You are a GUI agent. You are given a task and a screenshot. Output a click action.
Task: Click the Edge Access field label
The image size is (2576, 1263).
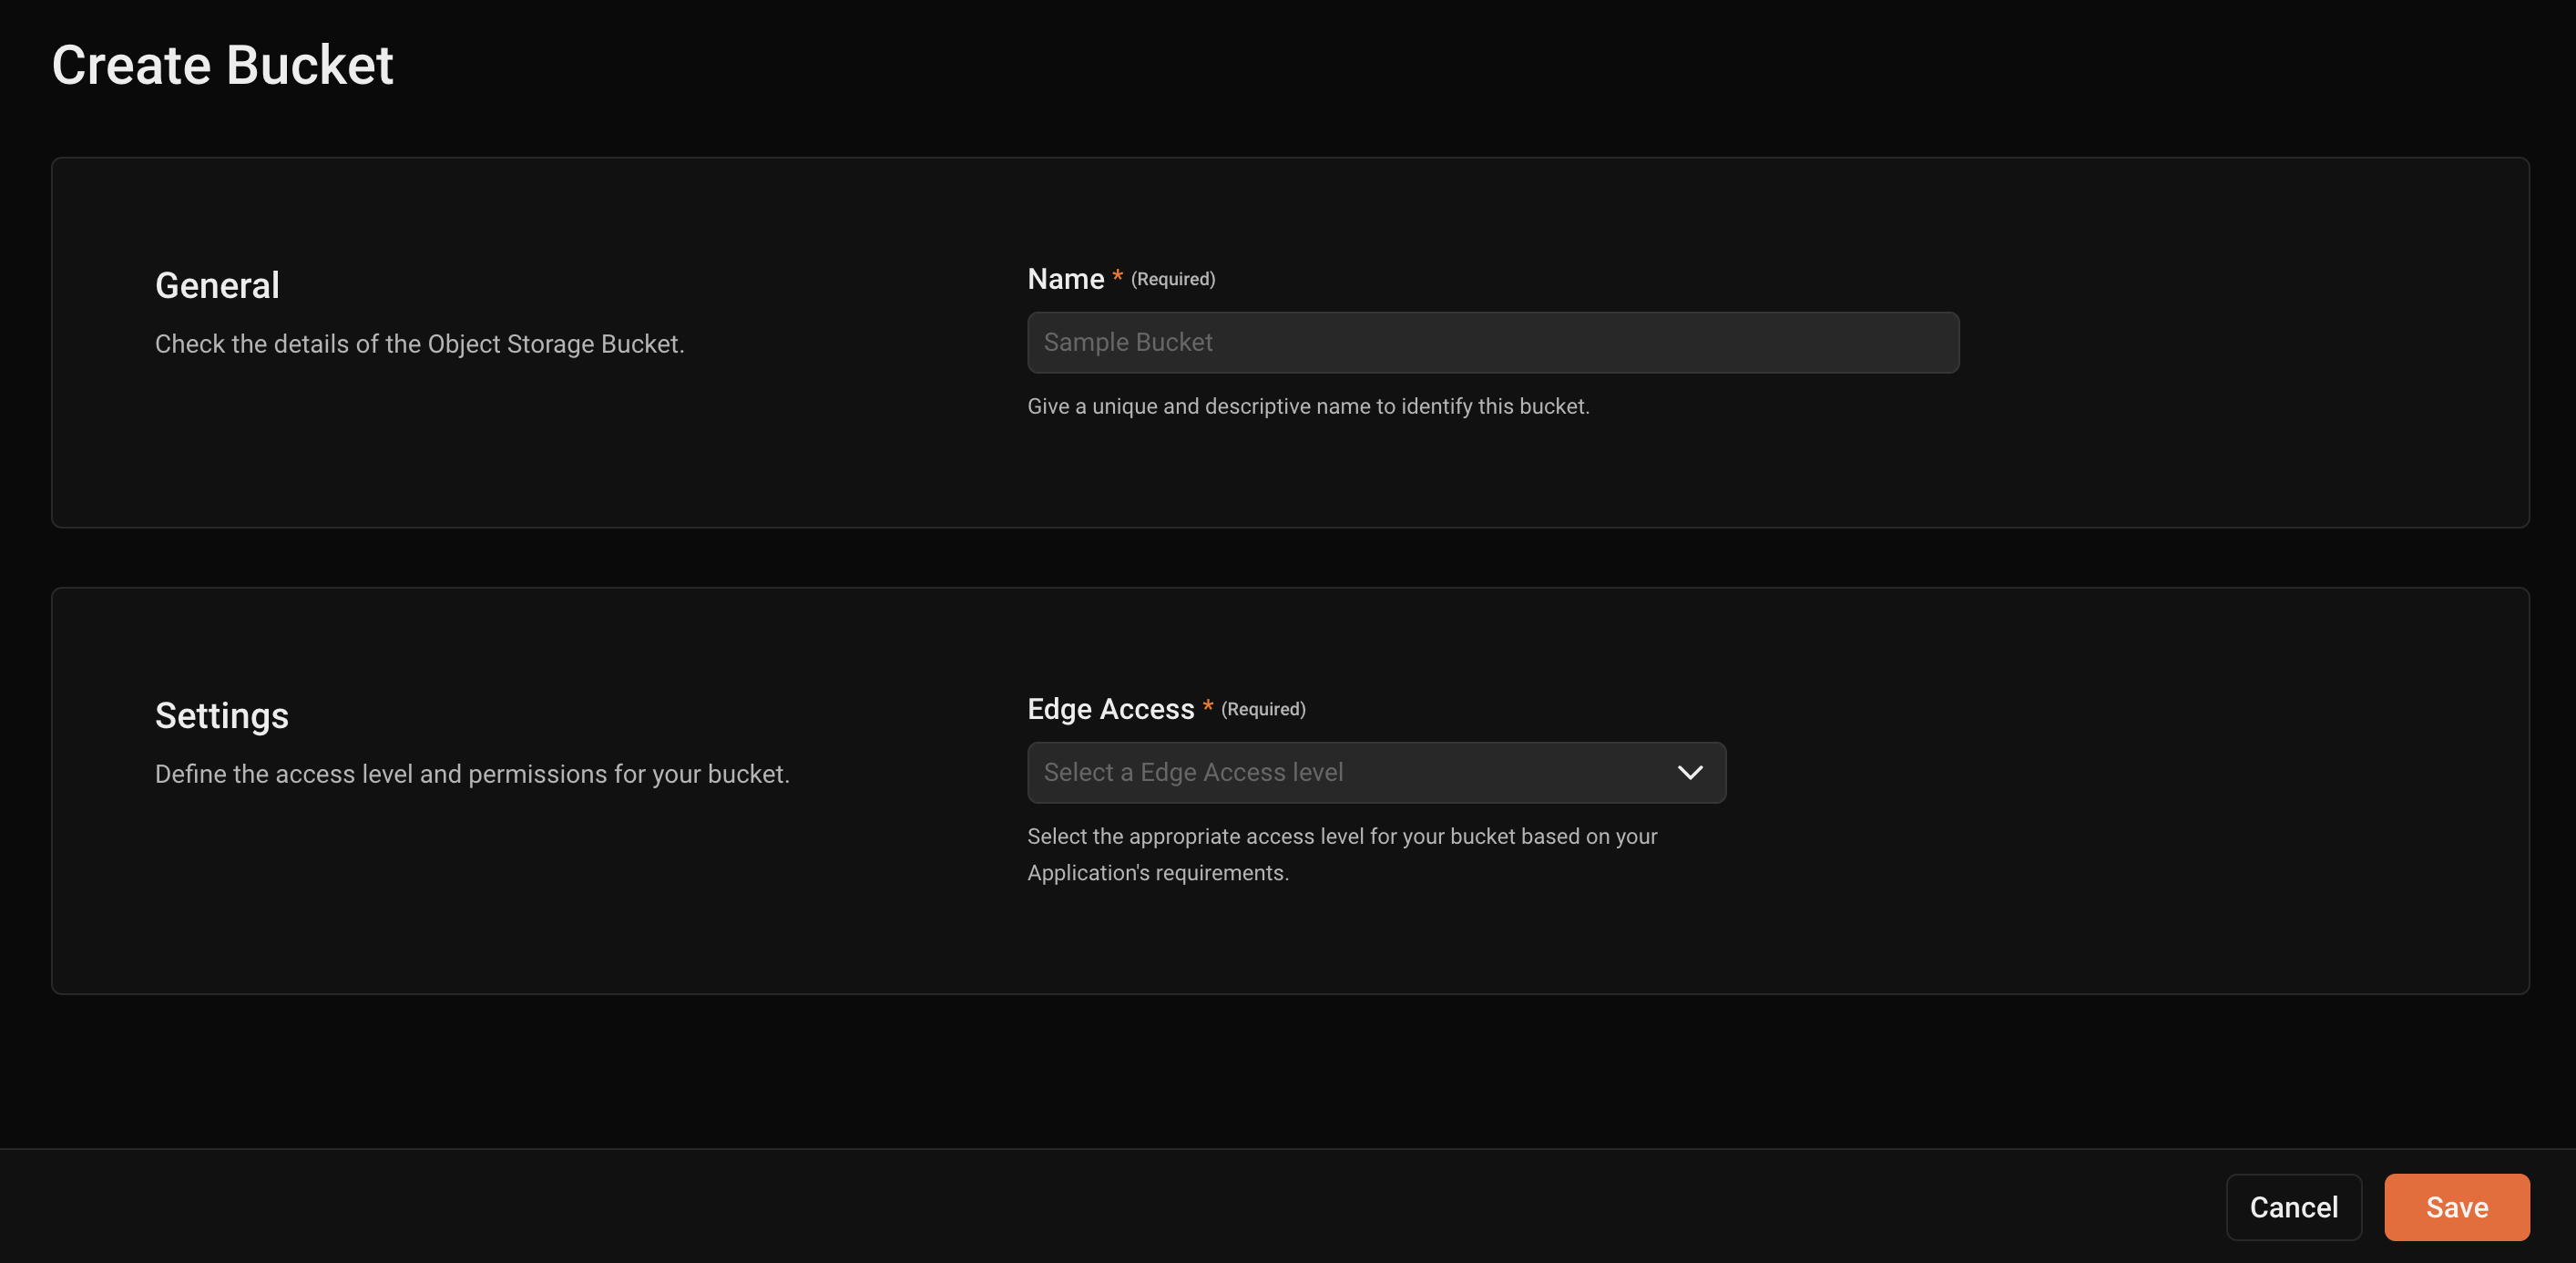point(1110,709)
